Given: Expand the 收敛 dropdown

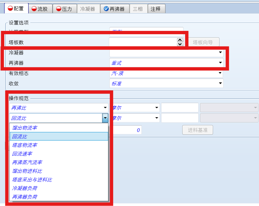Looking at the screenshot, I should coord(220,83).
